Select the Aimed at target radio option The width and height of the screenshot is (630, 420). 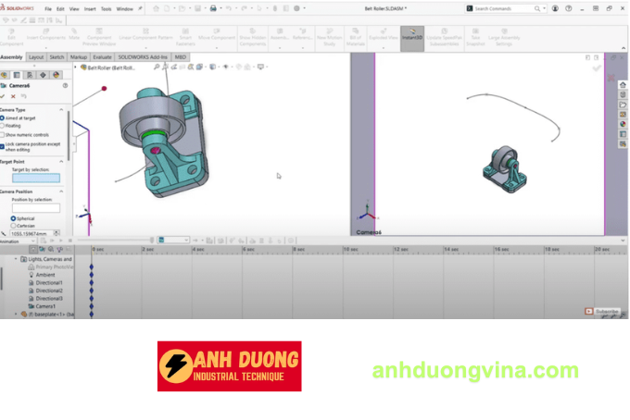3,118
